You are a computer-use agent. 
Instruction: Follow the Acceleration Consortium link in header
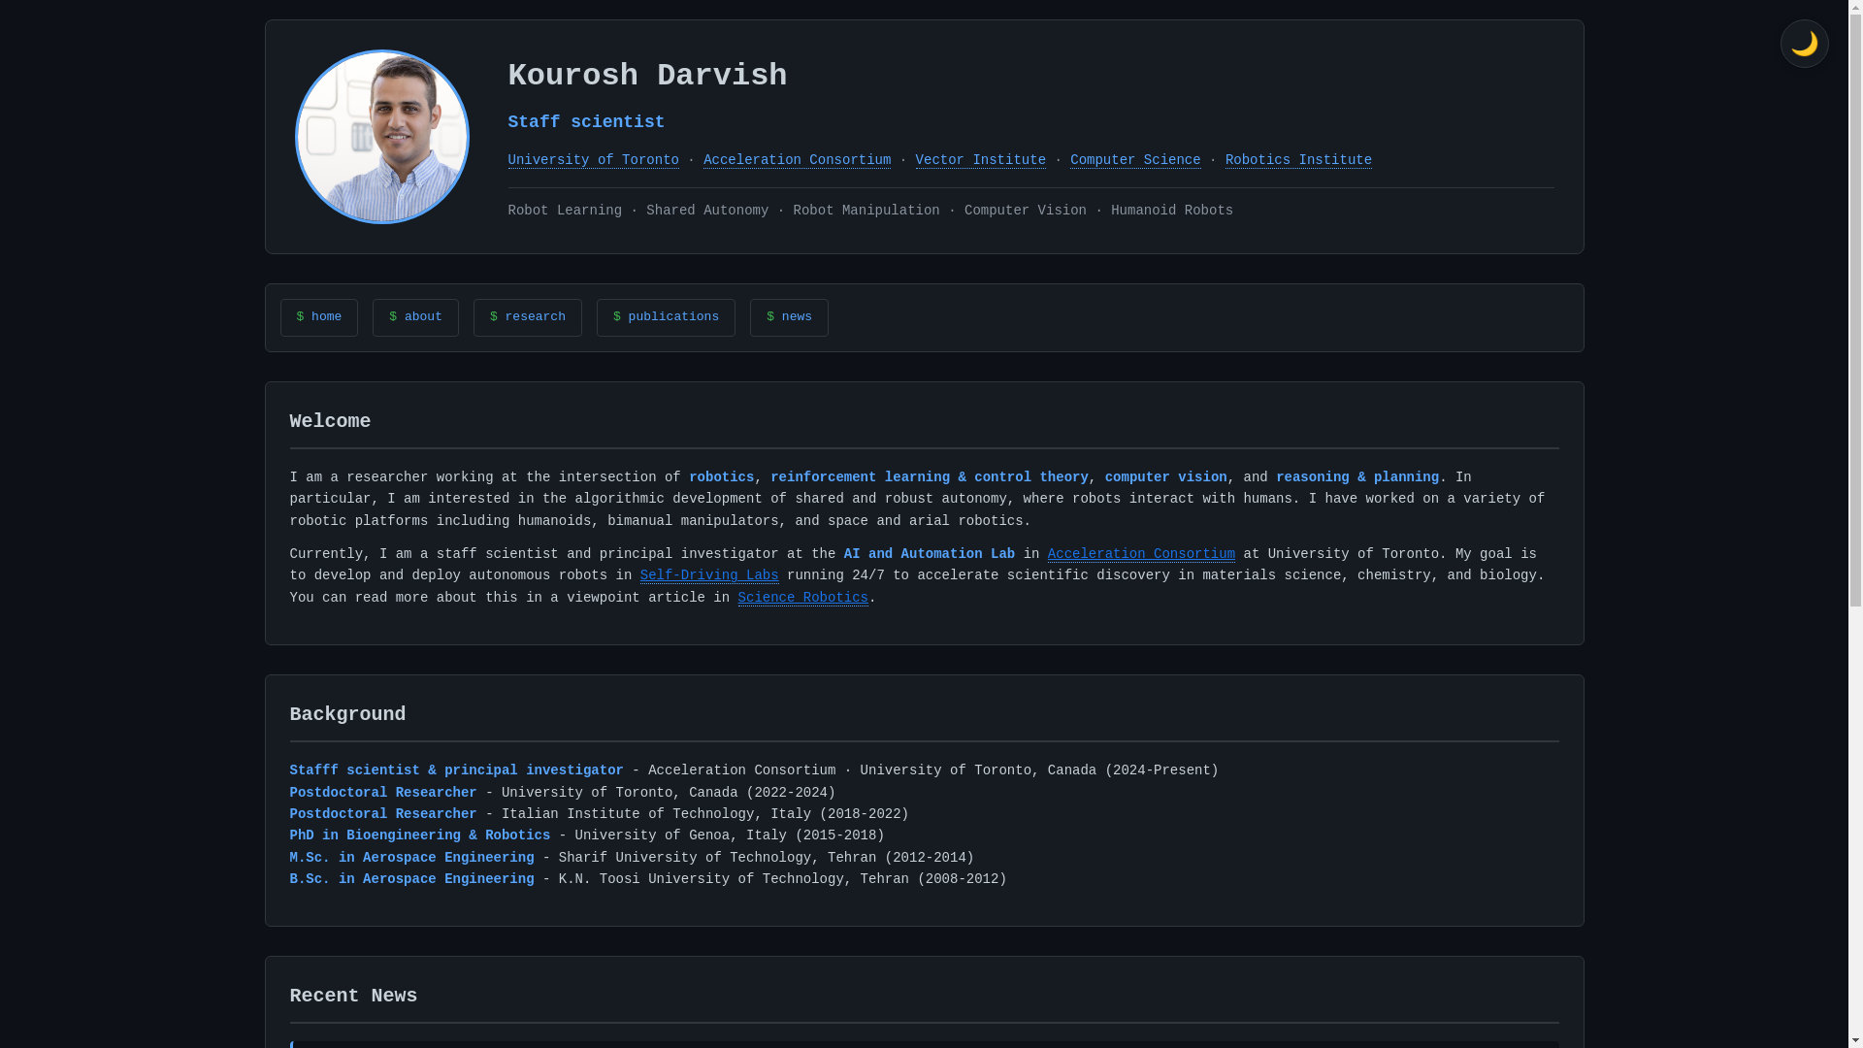(x=797, y=160)
